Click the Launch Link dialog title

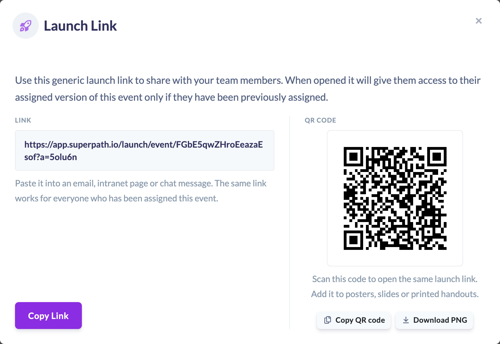[x=80, y=26]
